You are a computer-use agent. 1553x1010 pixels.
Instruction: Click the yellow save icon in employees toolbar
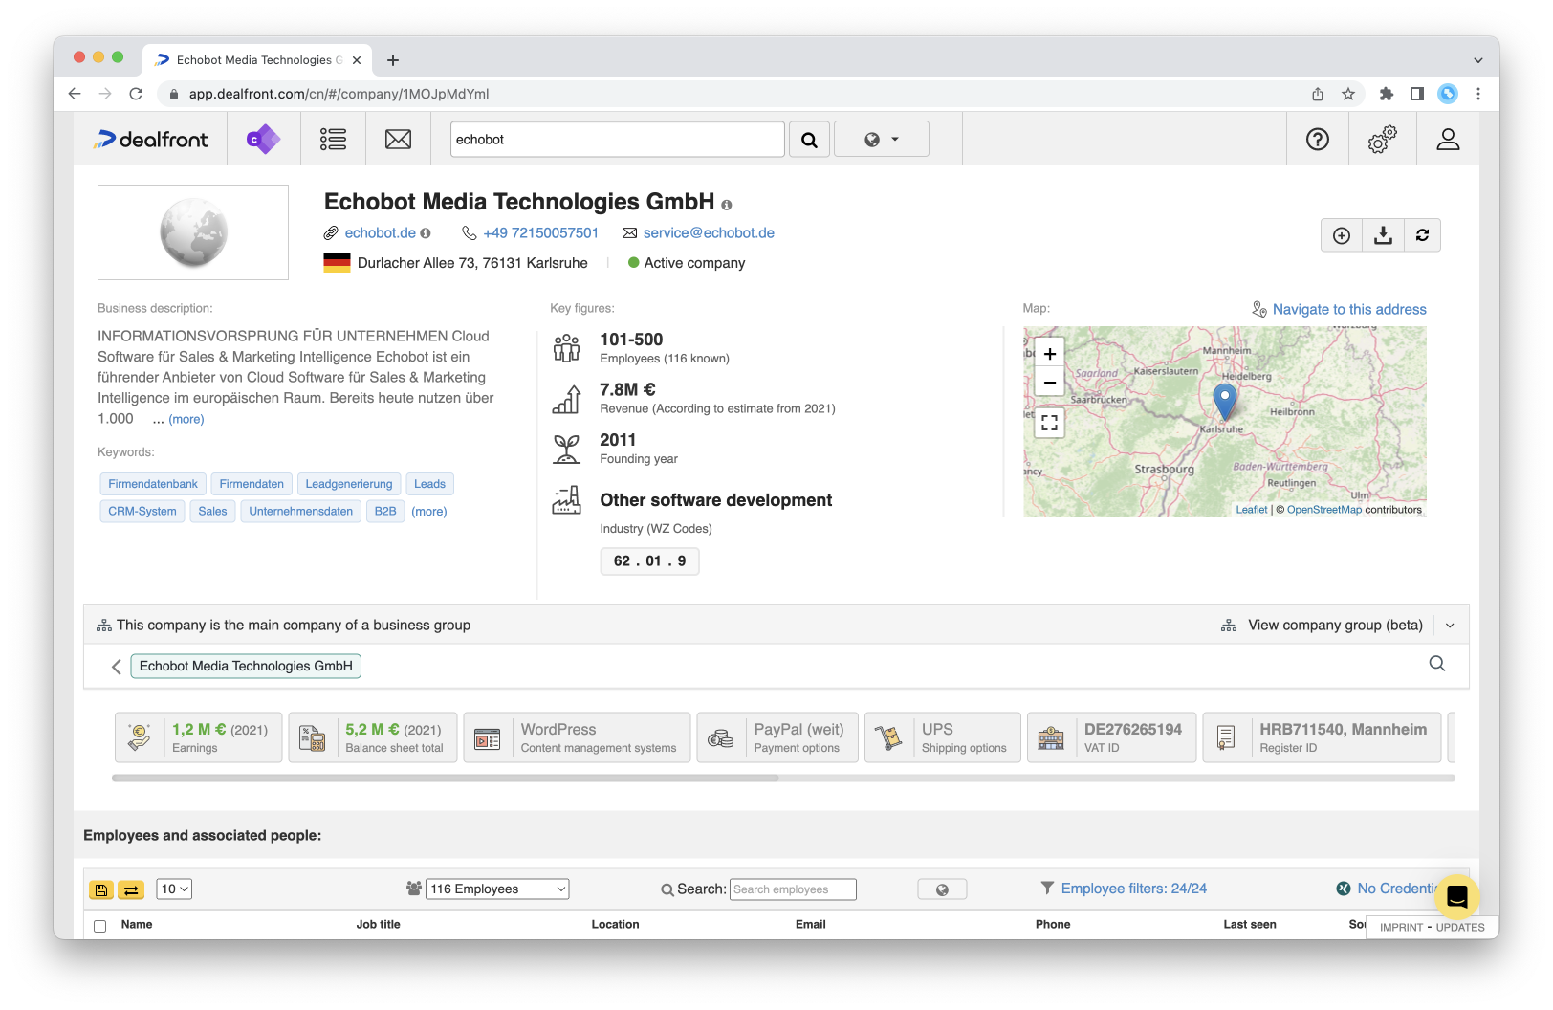coord(101,889)
